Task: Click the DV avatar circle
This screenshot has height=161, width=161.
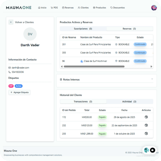Action: (x=30, y=34)
